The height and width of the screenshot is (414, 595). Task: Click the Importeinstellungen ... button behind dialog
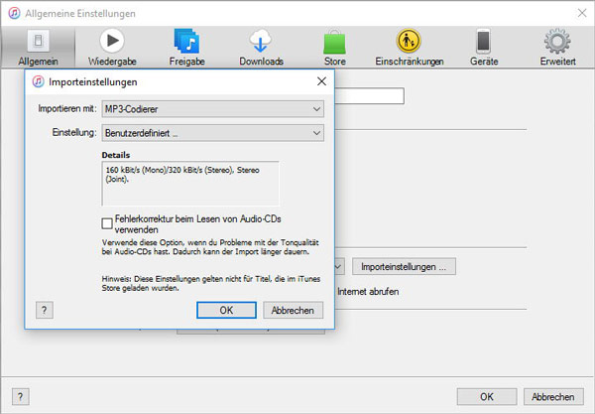[404, 267]
